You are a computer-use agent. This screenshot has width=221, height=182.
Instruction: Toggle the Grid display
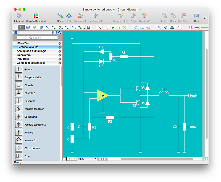click(196, 17)
